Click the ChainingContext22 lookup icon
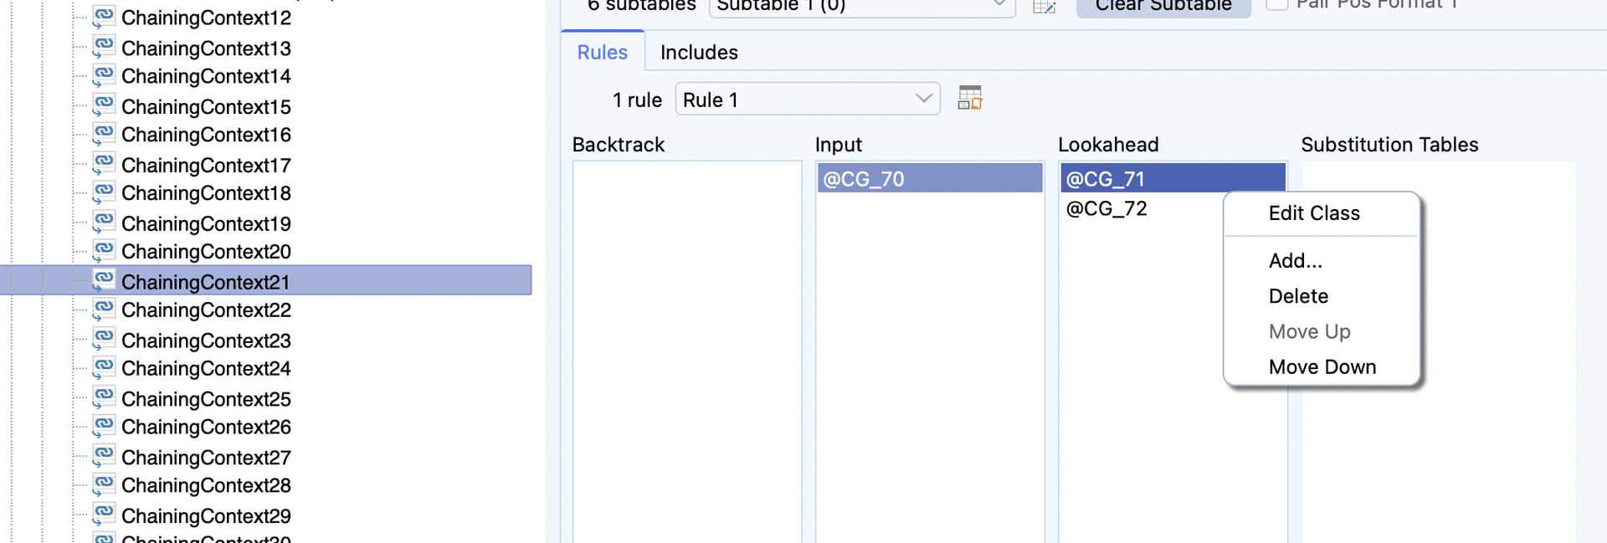The width and height of the screenshot is (1607, 543). (104, 310)
